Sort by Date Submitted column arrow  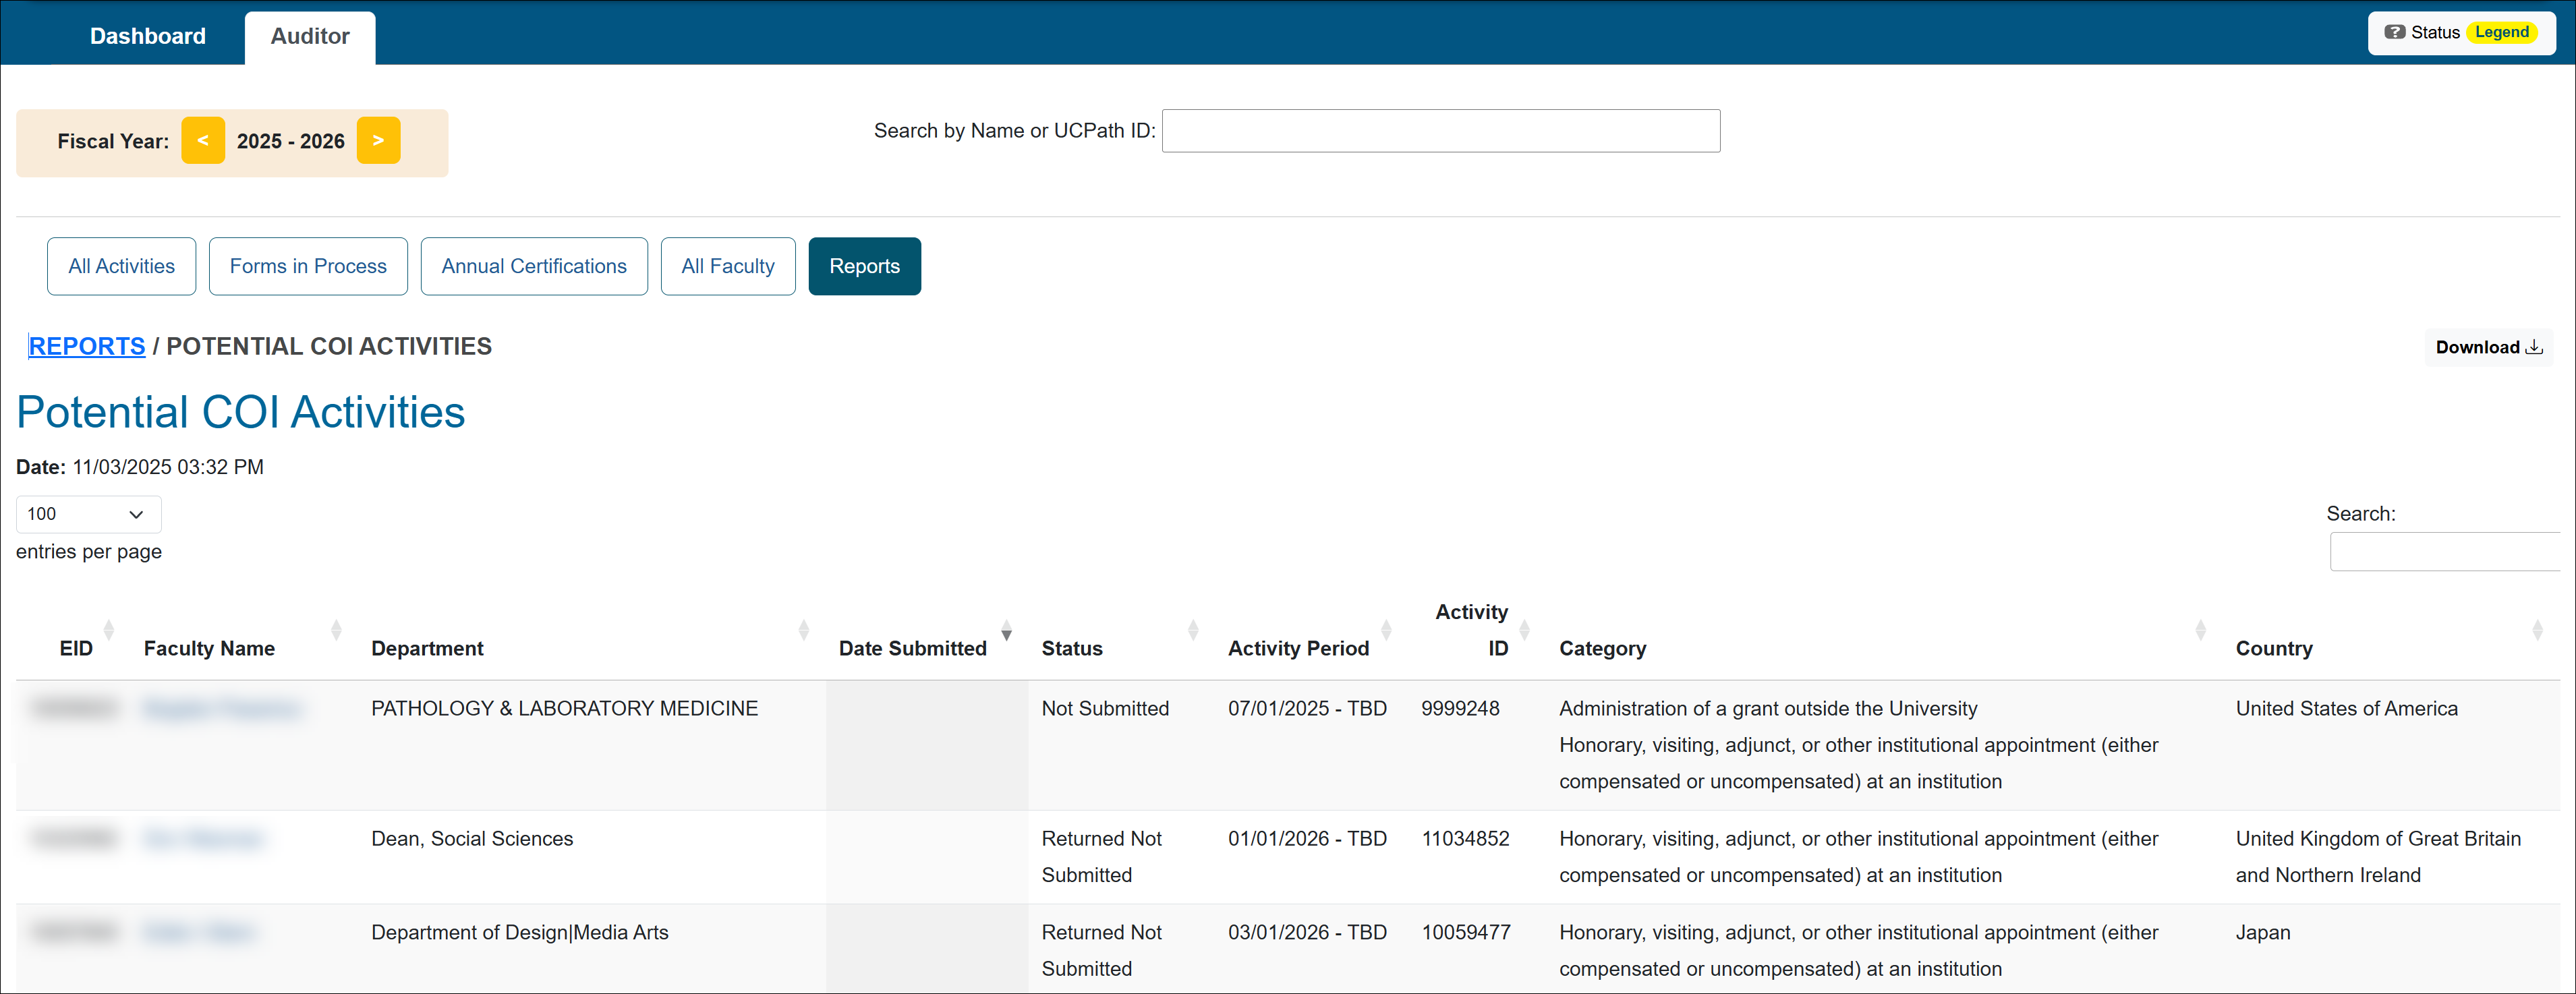(x=1007, y=630)
